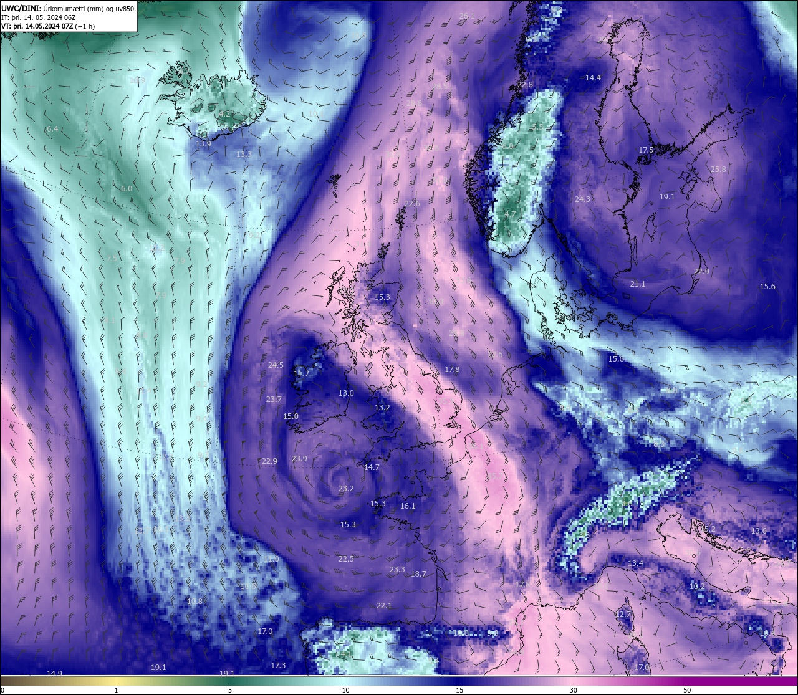
Task: Click the 14.4 value label
Action: (x=593, y=77)
